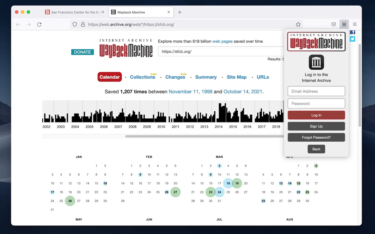The width and height of the screenshot is (375, 234).
Task: Select the Site Map view
Action: (237, 77)
